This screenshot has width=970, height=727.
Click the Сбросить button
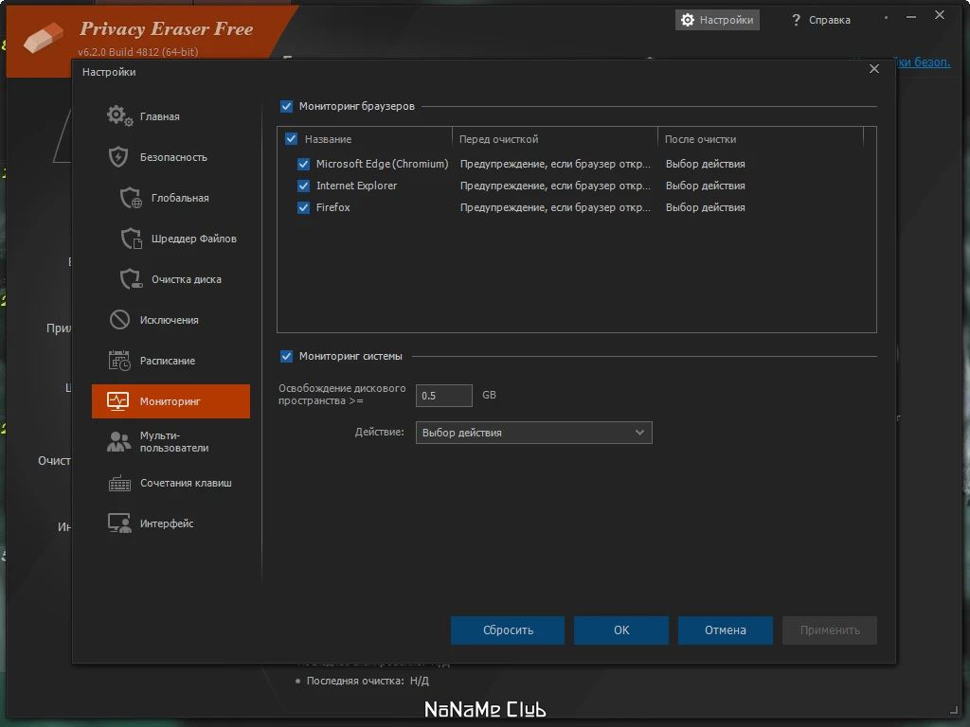508,629
